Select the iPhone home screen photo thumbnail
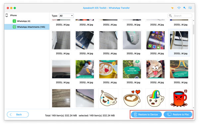The height and width of the screenshot is (125, 199). (x=155, y=40)
